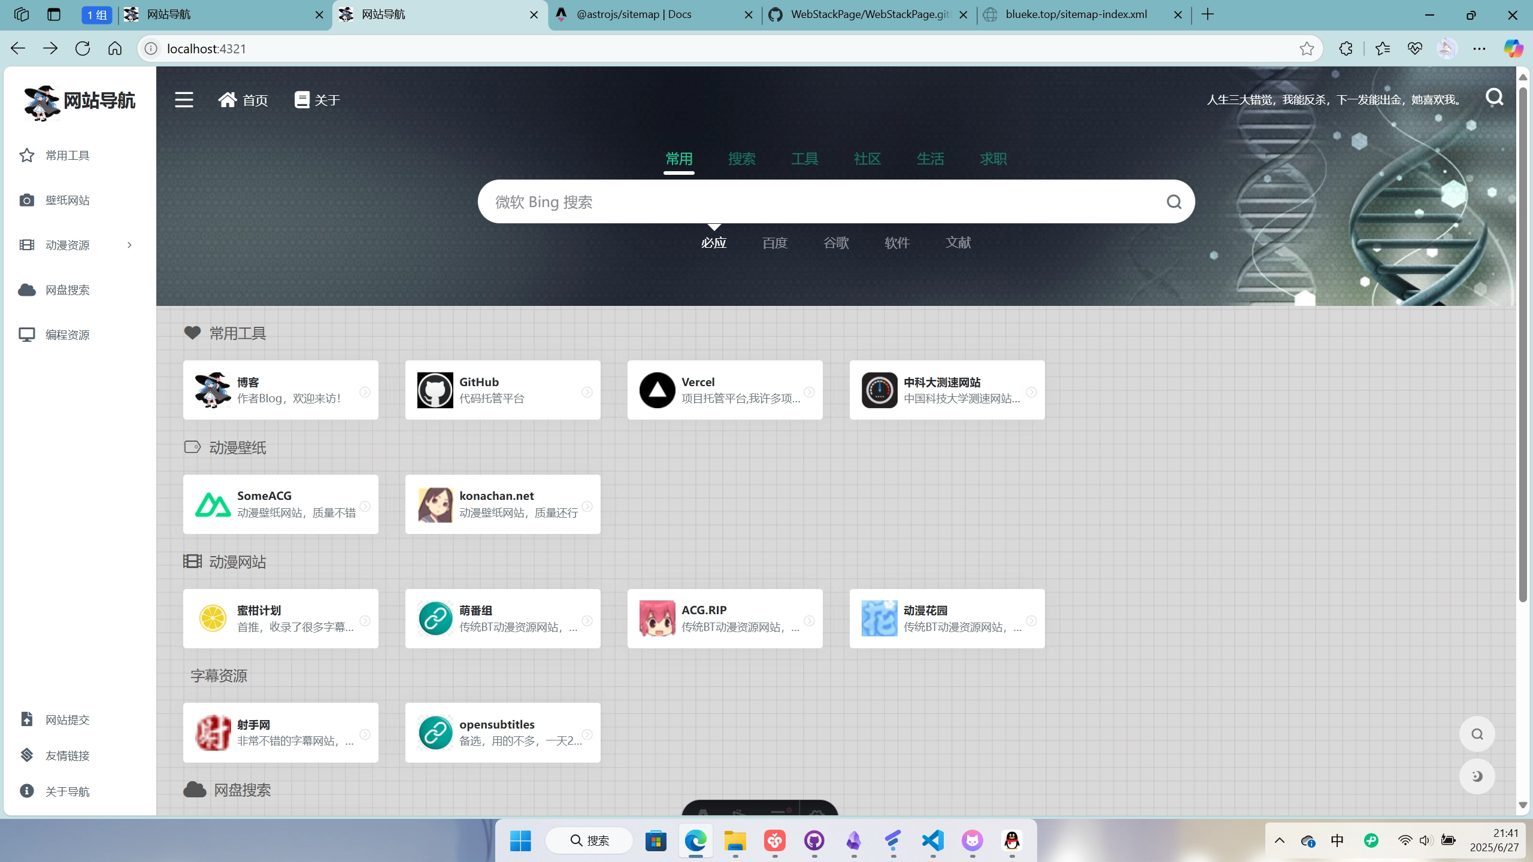Viewport: 1533px width, 862px height.
Task: Open Copilot icon in browser toolbar
Action: tap(1514, 48)
